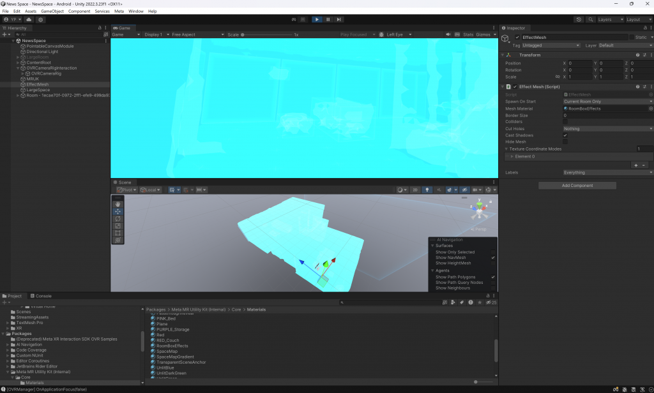Image resolution: width=654 pixels, height=393 pixels.
Task: Expand Element 0 in Texture Coordinate Modes
Action: [512, 156]
